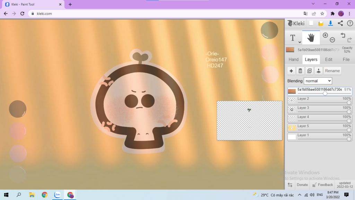The height and width of the screenshot is (200, 355).
Task: Delete the selected layer
Action: 300,71
